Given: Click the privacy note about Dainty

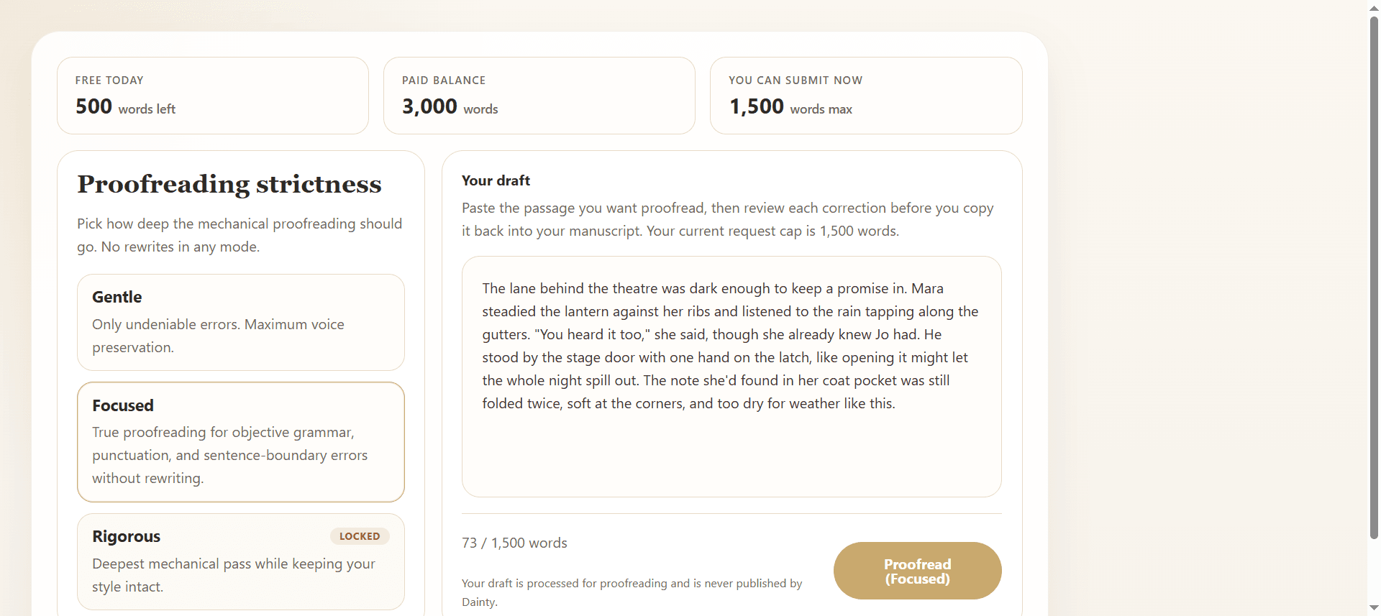Looking at the screenshot, I should [632, 592].
